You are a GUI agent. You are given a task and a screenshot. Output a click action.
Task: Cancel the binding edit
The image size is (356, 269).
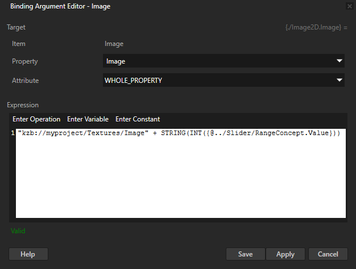tap(328, 254)
